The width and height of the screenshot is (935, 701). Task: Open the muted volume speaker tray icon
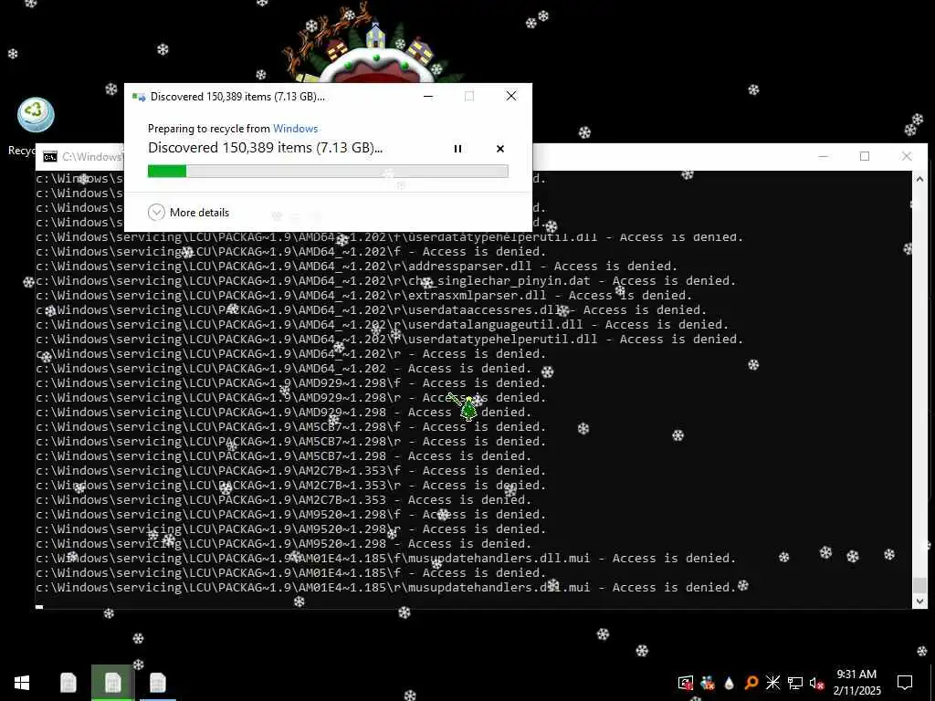click(x=816, y=683)
